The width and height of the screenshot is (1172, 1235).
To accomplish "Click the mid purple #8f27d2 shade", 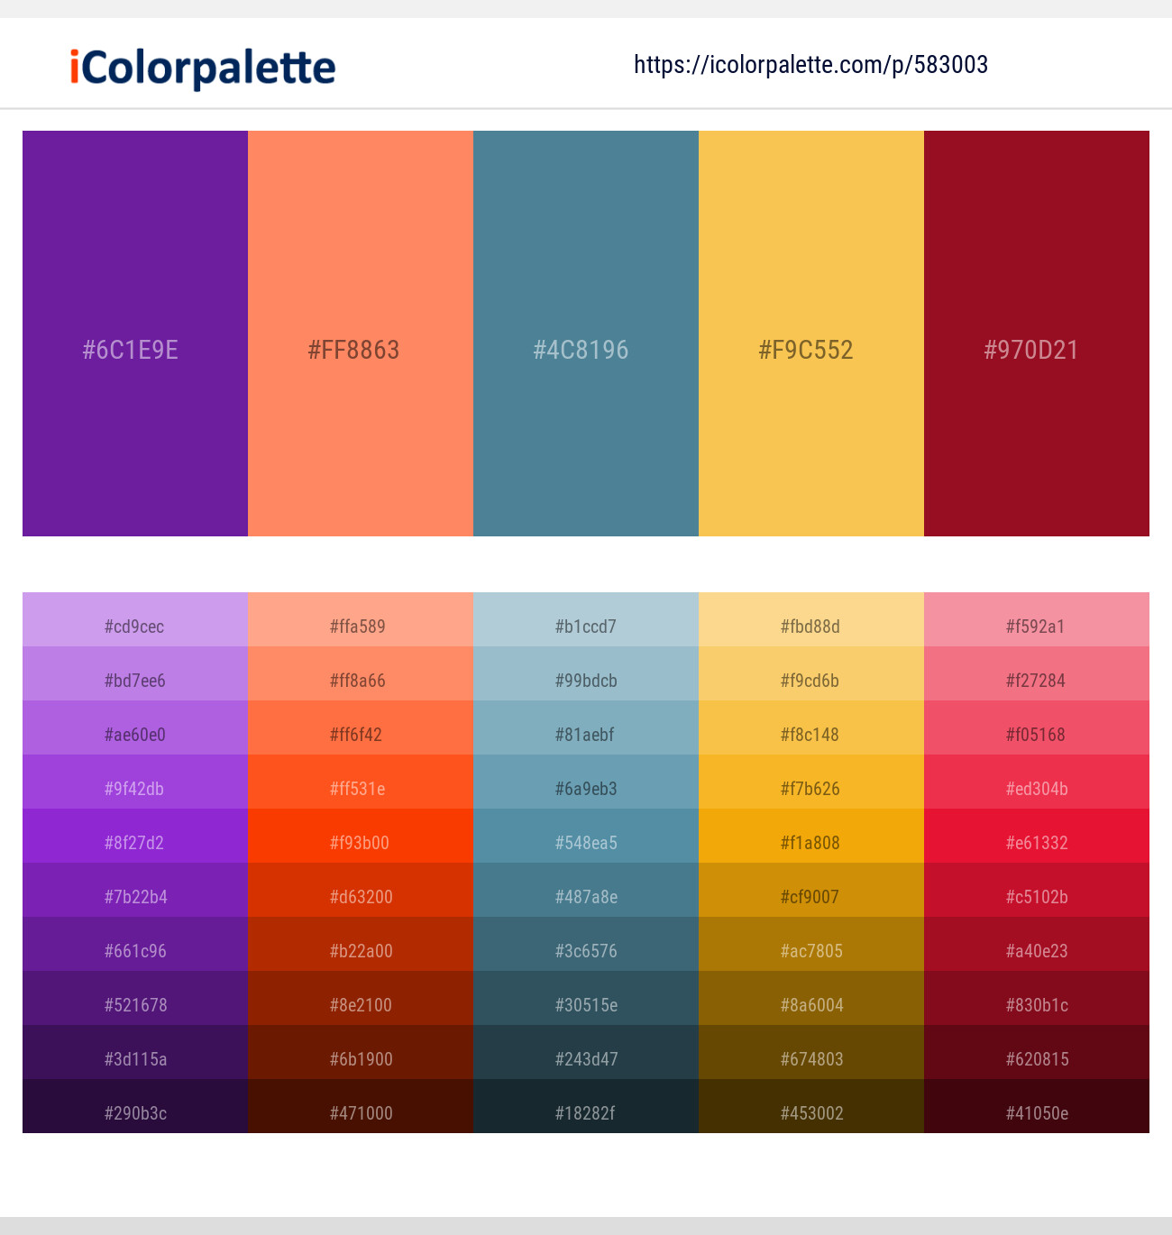I will point(134,843).
